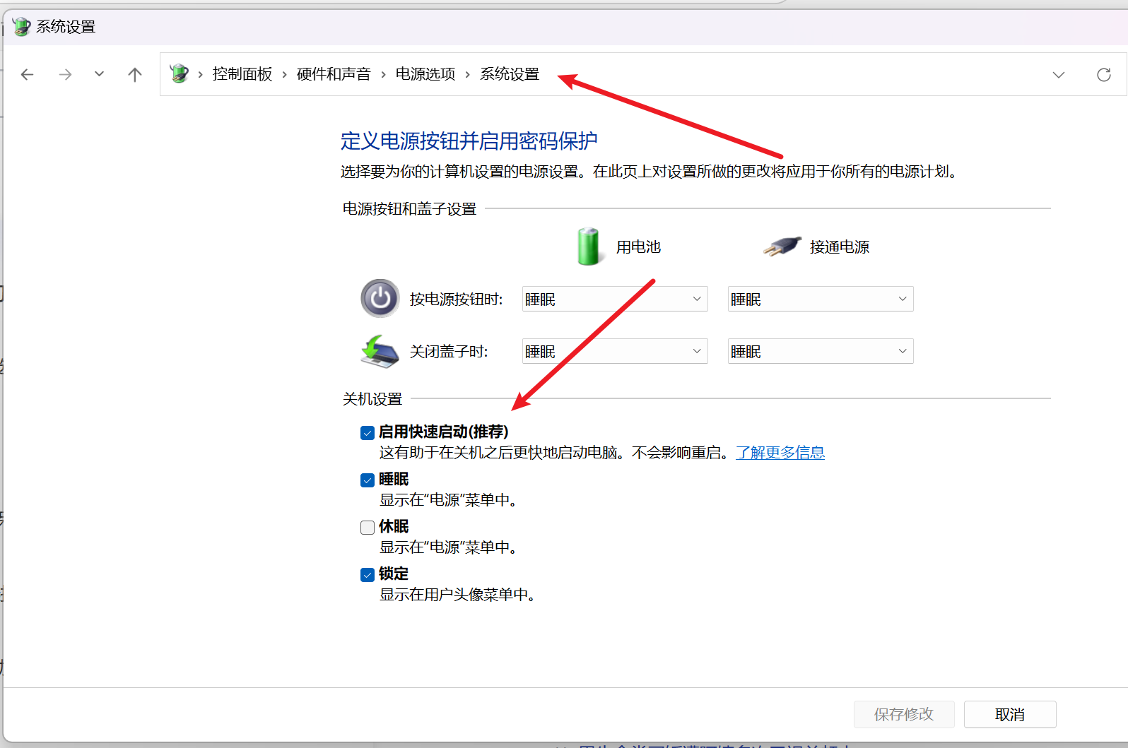Click the 显示在用户头像菜单中。 description text
1128x748 pixels.
(x=457, y=595)
